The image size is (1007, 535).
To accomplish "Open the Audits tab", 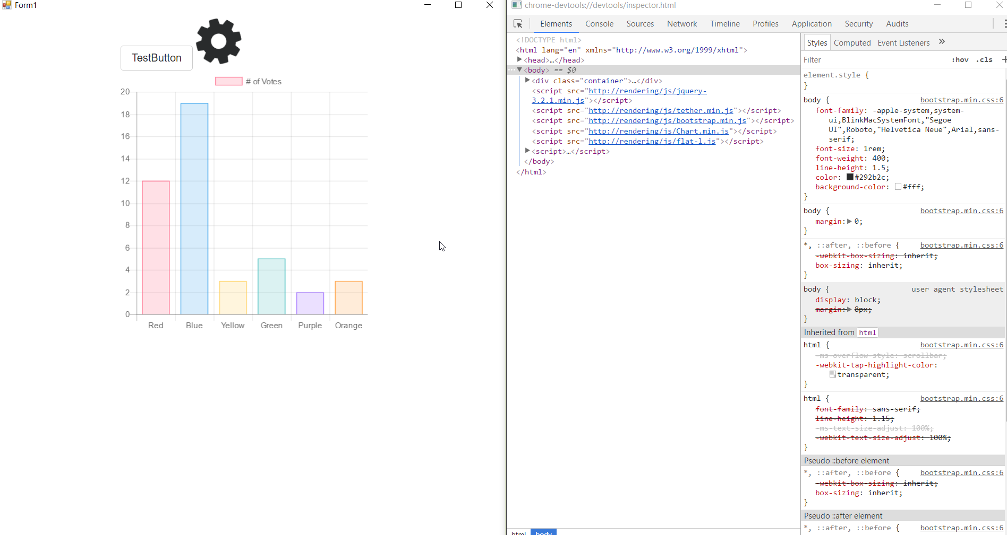I will click(897, 24).
